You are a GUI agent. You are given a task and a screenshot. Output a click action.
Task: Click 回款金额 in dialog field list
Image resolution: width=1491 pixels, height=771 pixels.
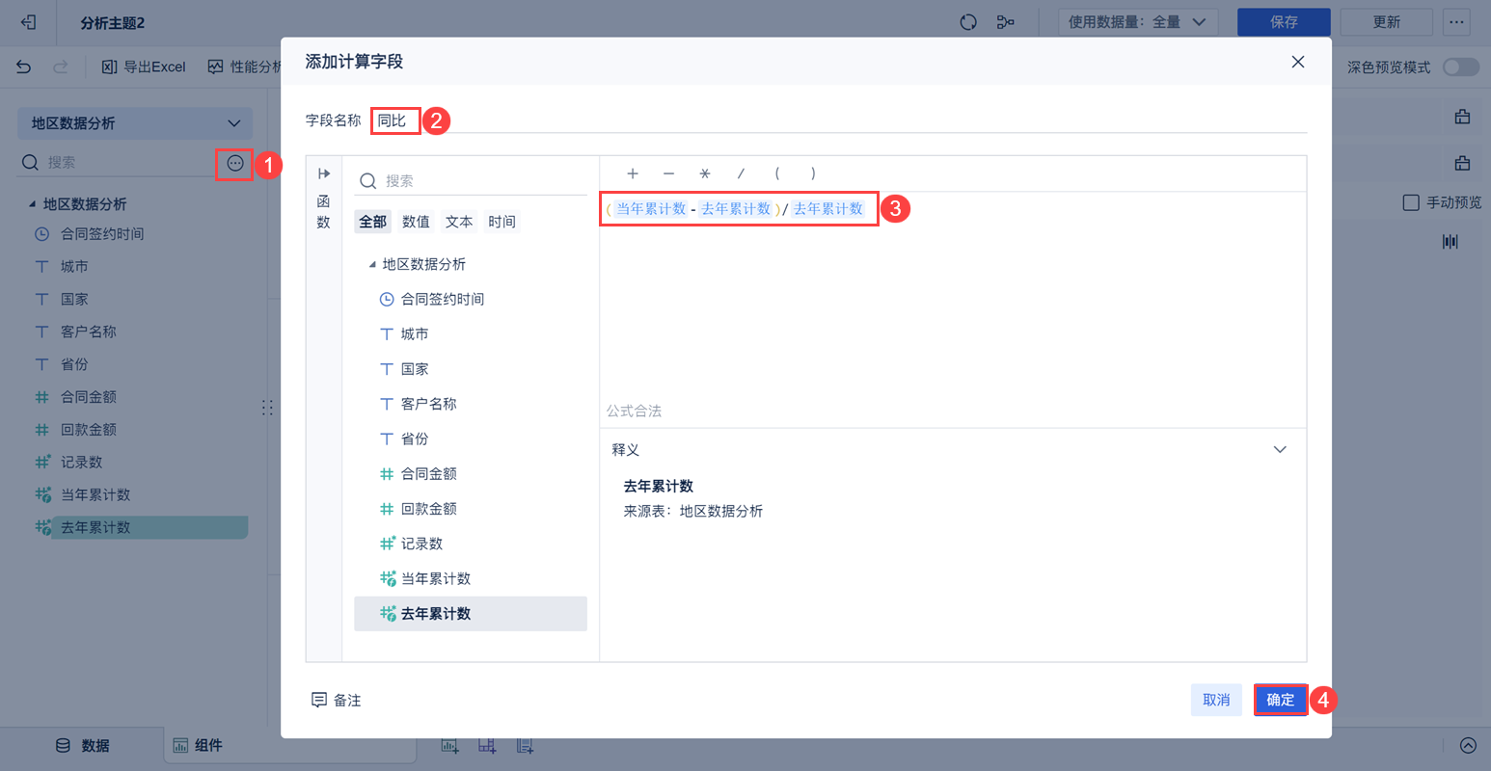tap(471, 509)
